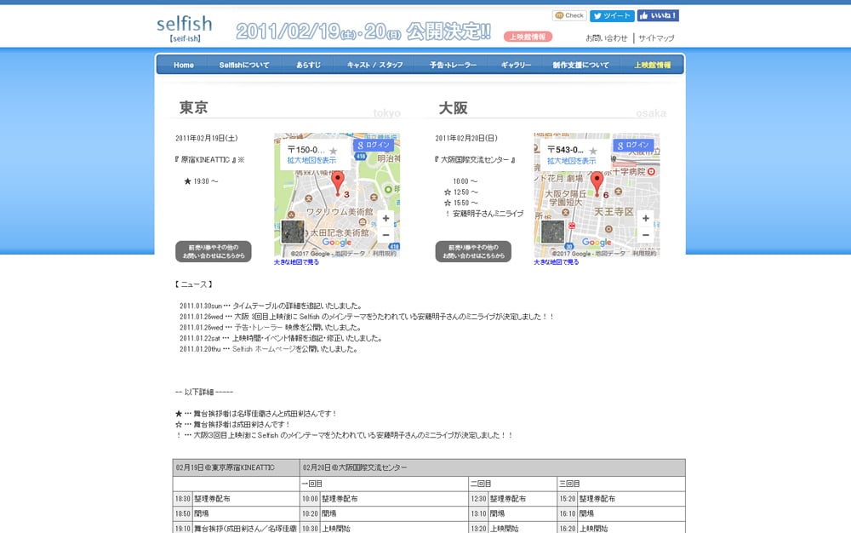The image size is (851, 533).
Task: Click the Tokyo inquiry button for advance tickets
Action: tap(214, 251)
